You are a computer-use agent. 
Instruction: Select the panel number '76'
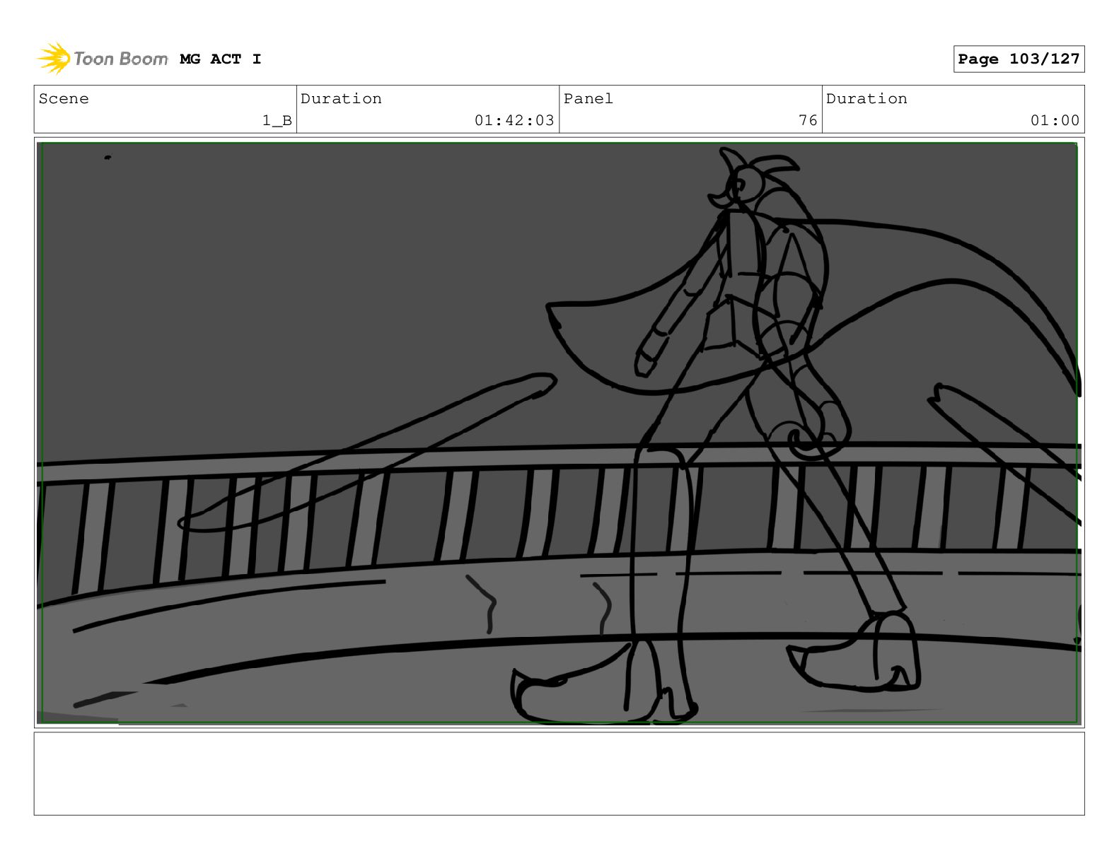tap(808, 120)
